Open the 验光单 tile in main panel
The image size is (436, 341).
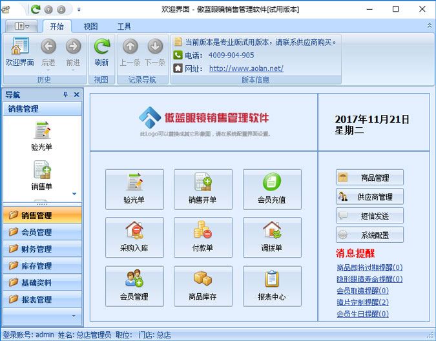click(134, 189)
